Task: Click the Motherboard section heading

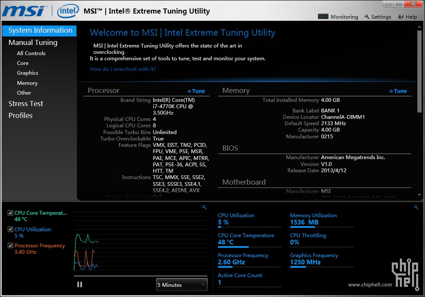Action: pos(244,182)
